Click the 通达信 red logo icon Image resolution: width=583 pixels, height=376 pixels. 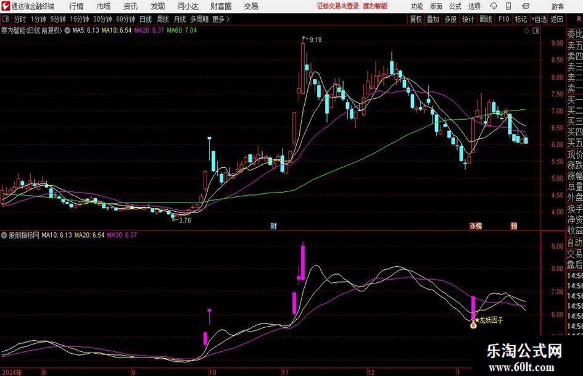point(6,6)
